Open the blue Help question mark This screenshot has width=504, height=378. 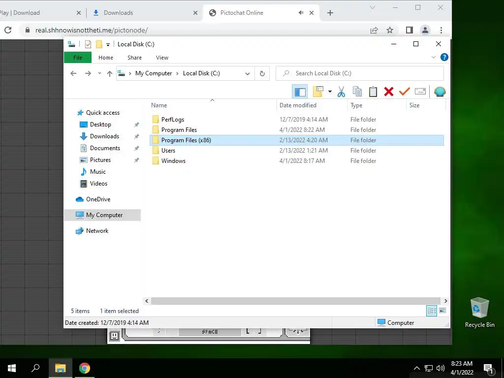444,57
